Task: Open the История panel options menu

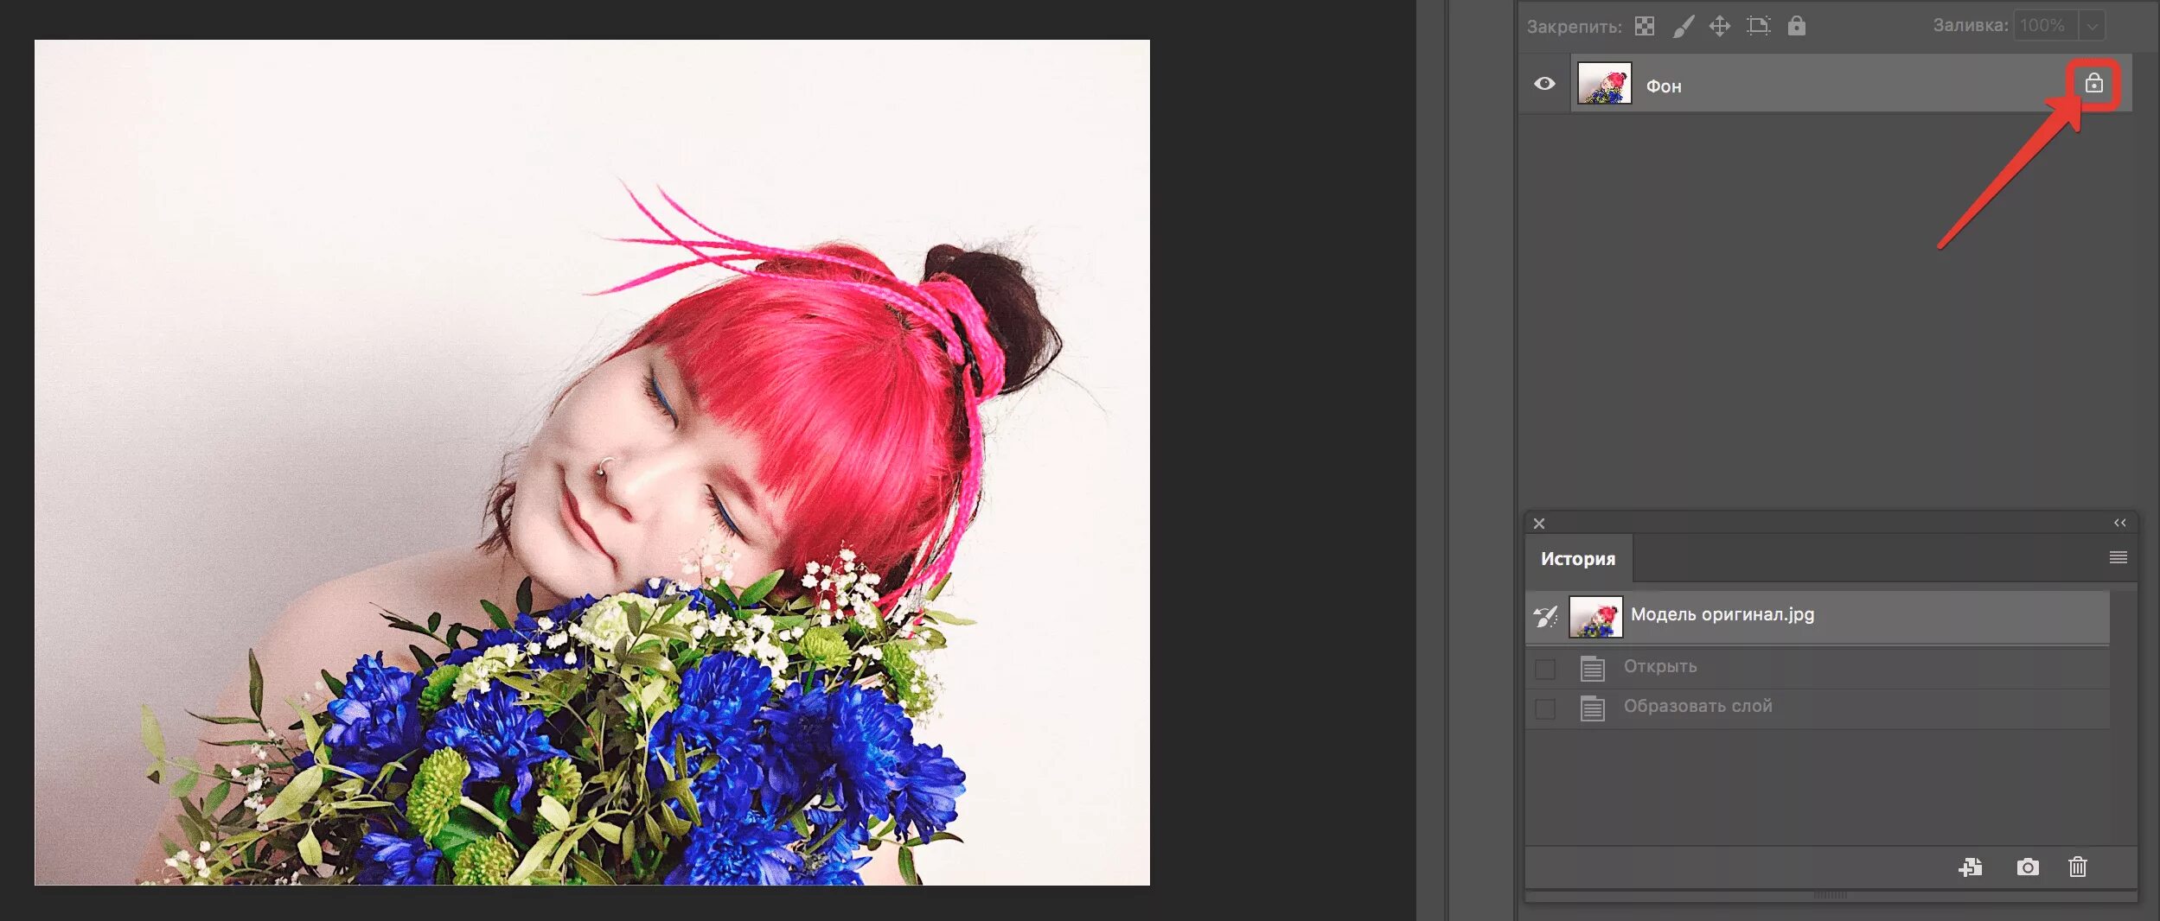Action: [2118, 557]
